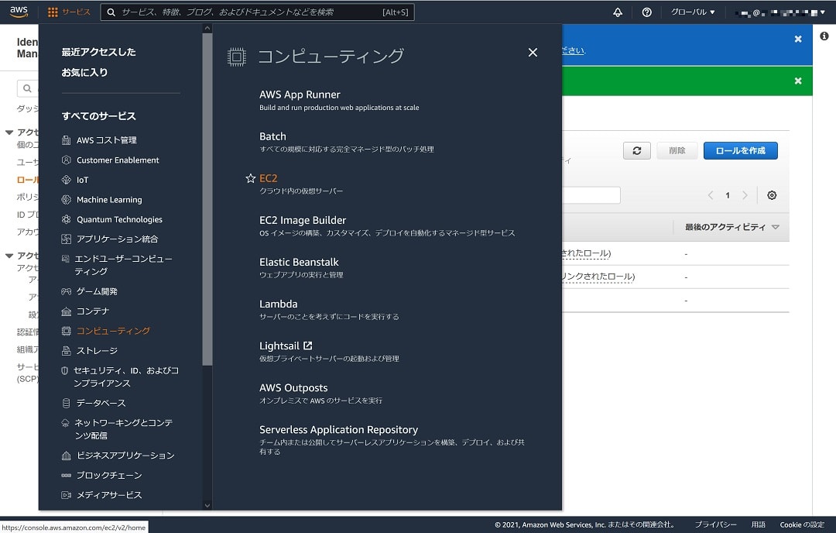836x533 pixels.
Task: Click the Quantum Technologies category icon
Action: click(66, 219)
